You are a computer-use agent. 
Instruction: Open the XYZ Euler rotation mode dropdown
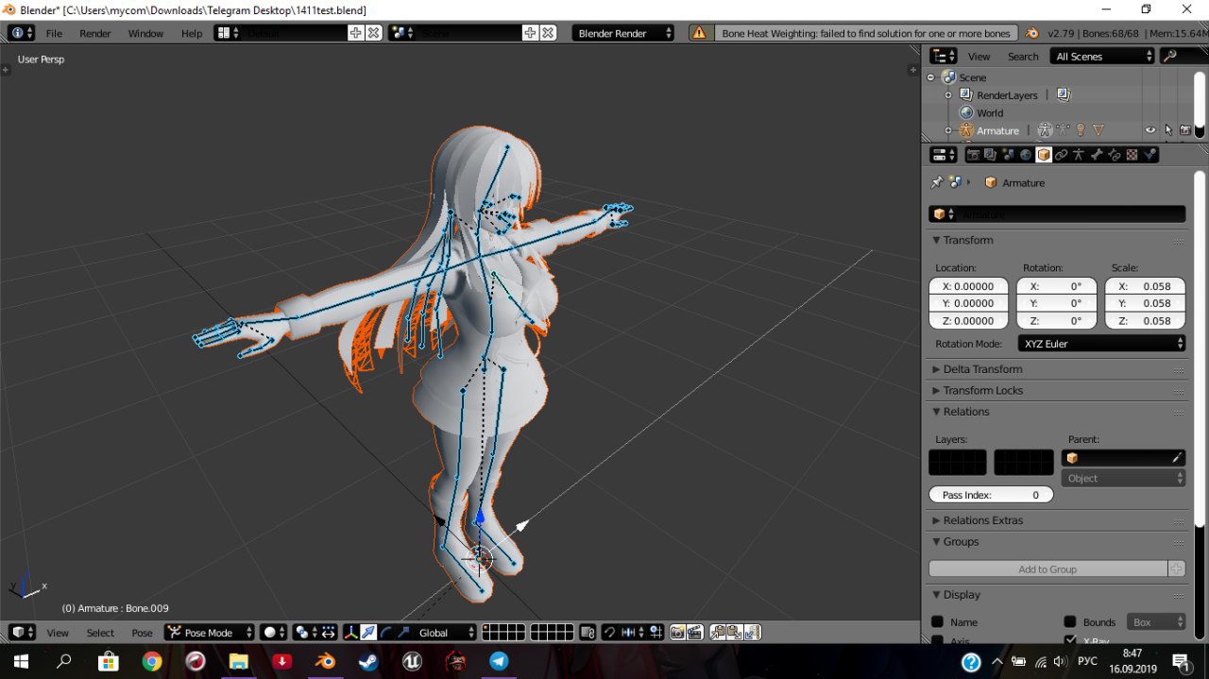pos(1101,344)
